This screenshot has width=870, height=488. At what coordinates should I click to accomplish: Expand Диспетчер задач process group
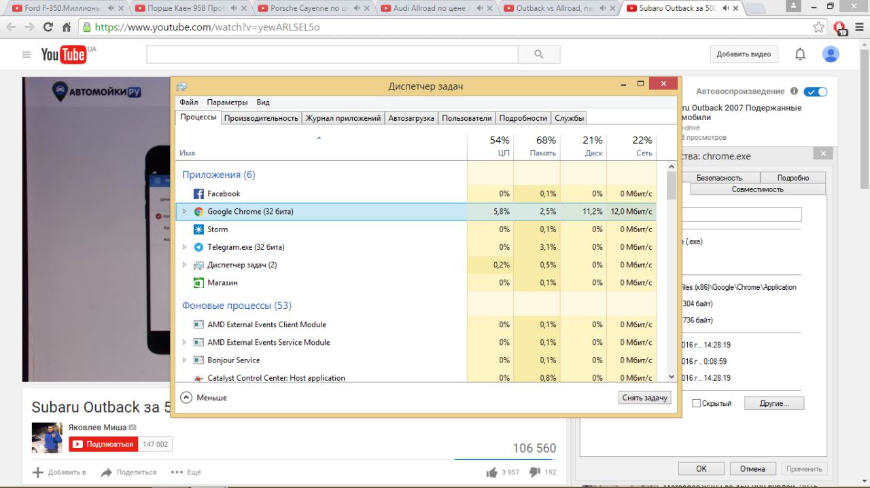tap(184, 265)
